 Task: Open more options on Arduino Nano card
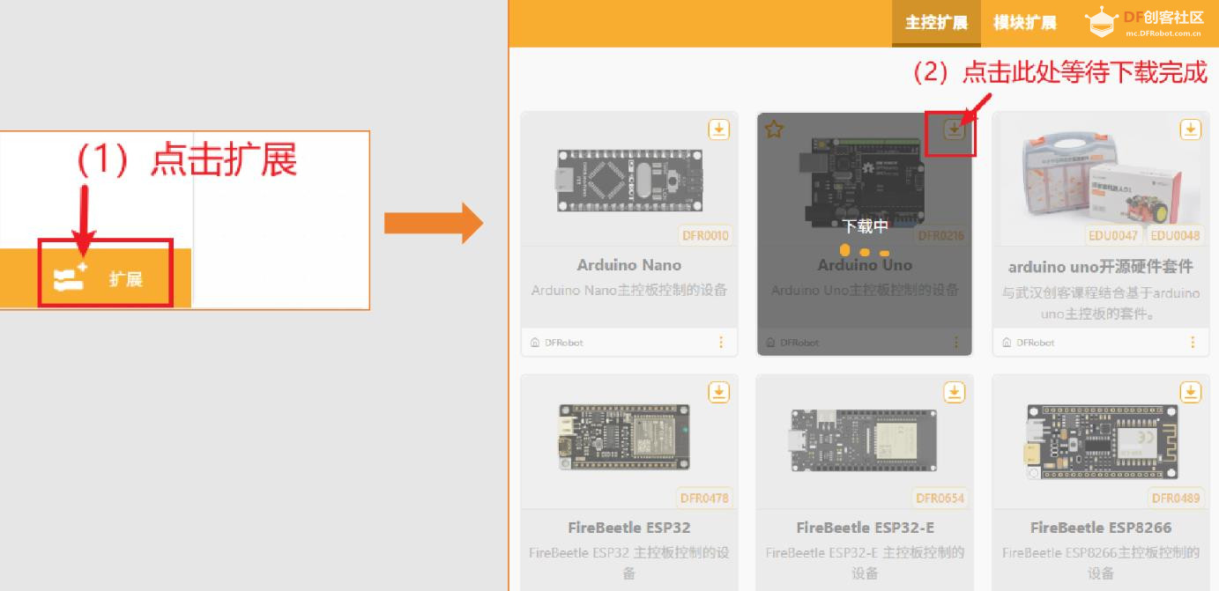pos(721,342)
